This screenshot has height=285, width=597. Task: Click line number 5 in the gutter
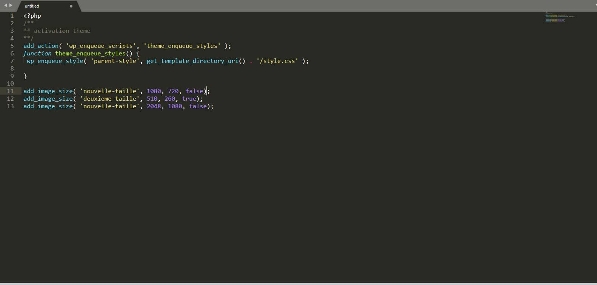pyautogui.click(x=12, y=46)
